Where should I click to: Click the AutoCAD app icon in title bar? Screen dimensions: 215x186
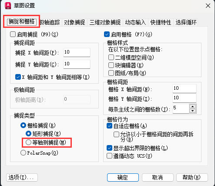8,6
